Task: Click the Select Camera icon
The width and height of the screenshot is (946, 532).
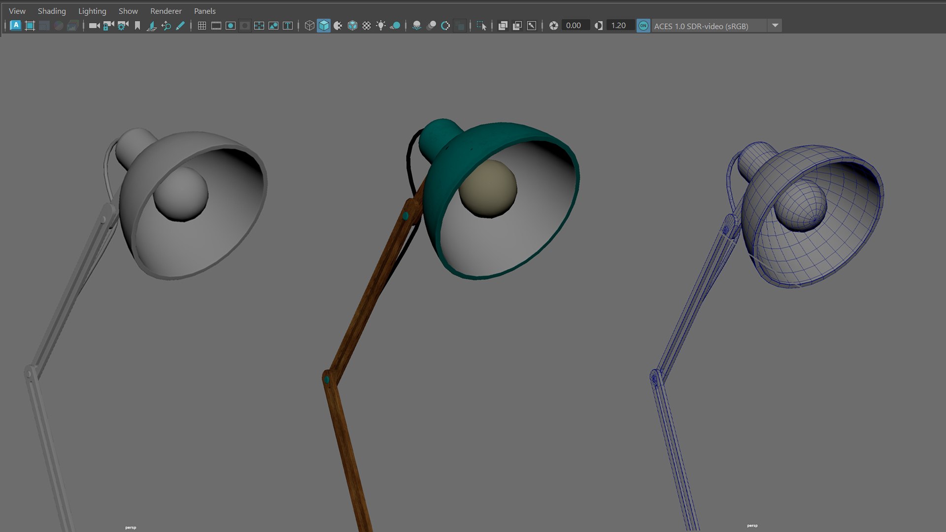Action: click(94, 26)
